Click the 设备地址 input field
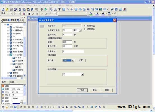The height and width of the screenshot is (112, 155). coord(73,51)
